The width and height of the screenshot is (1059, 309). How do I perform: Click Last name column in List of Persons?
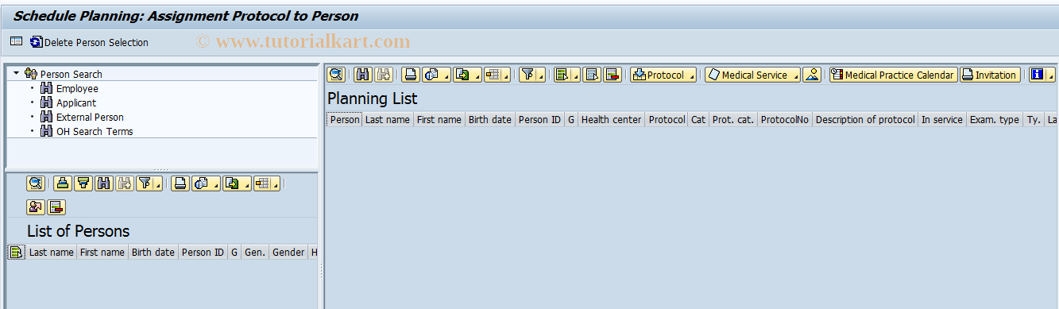pos(52,253)
